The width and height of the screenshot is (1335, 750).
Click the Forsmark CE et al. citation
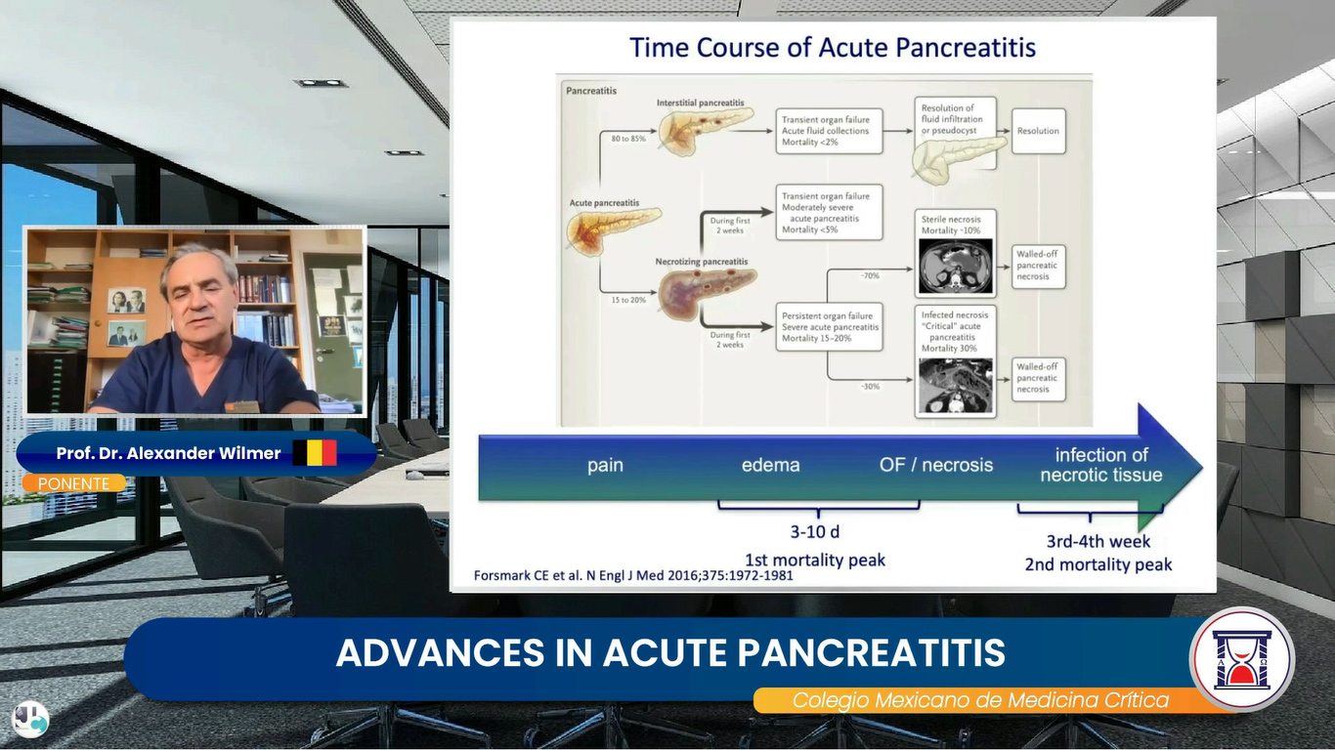tap(633, 575)
